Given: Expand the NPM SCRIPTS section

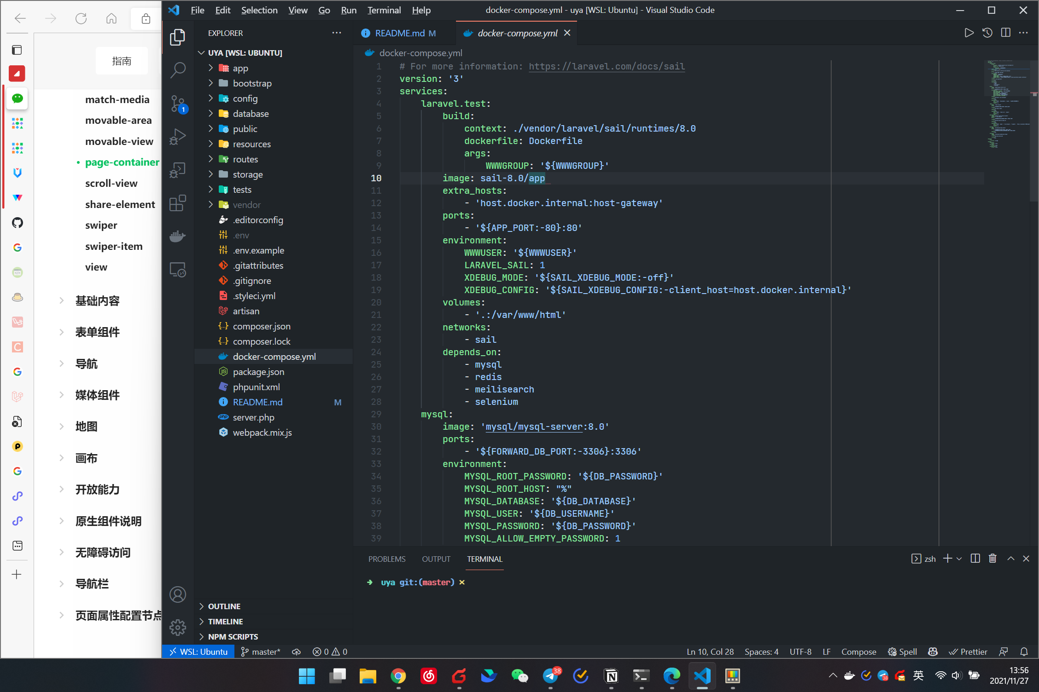Looking at the screenshot, I should (274, 636).
